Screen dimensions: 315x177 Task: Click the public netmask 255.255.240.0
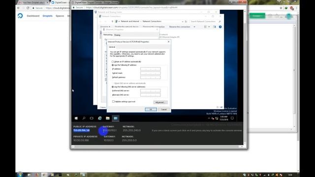click(x=131, y=130)
